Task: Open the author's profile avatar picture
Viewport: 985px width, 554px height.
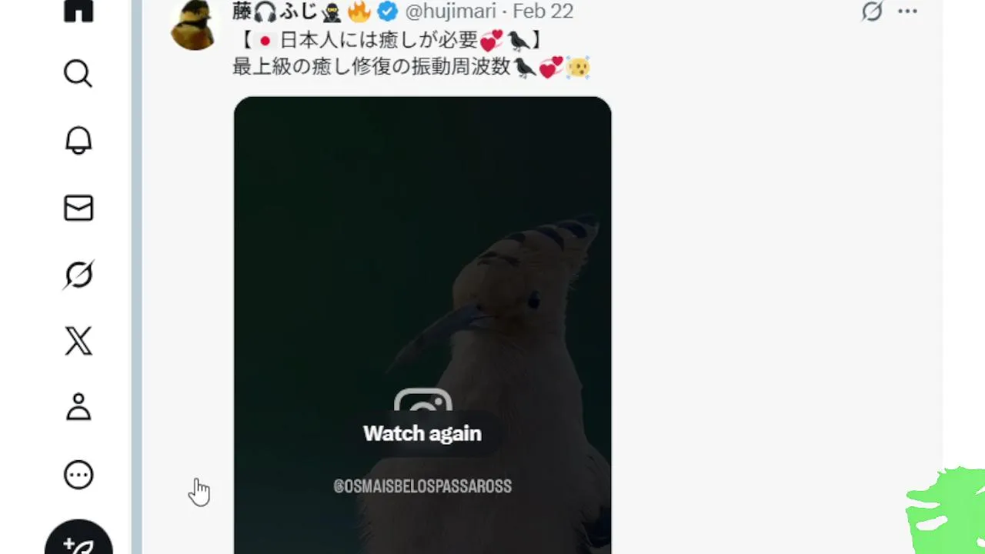Action: (x=193, y=25)
